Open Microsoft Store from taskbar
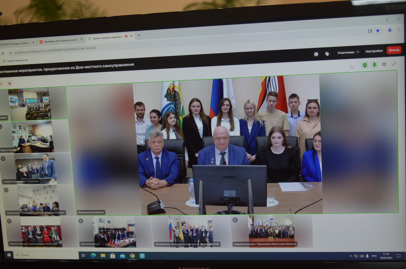Viewport: 406px width, 269px height. [x=113, y=256]
